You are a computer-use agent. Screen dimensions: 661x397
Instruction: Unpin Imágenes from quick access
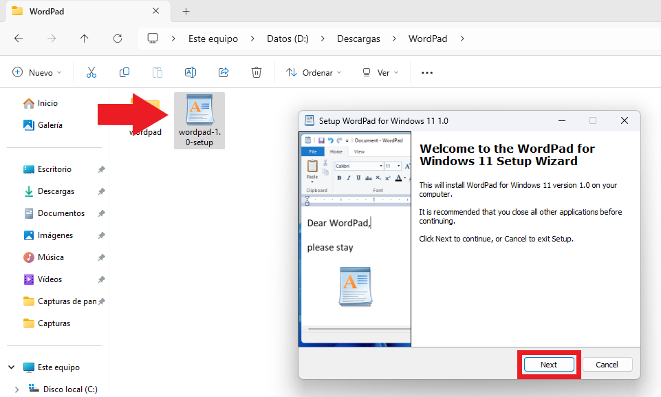[x=102, y=235]
